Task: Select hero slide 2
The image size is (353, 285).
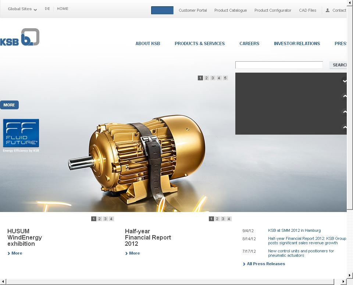Action: 206,78
